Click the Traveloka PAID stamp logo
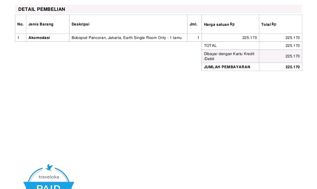 click(49, 176)
